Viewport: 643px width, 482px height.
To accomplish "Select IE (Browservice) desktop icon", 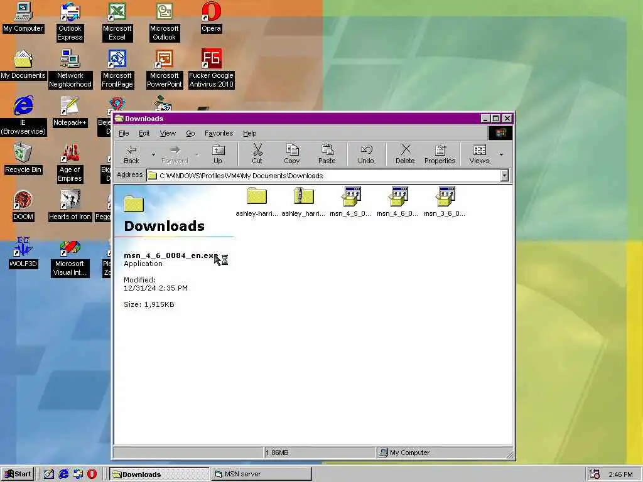I will [x=23, y=116].
